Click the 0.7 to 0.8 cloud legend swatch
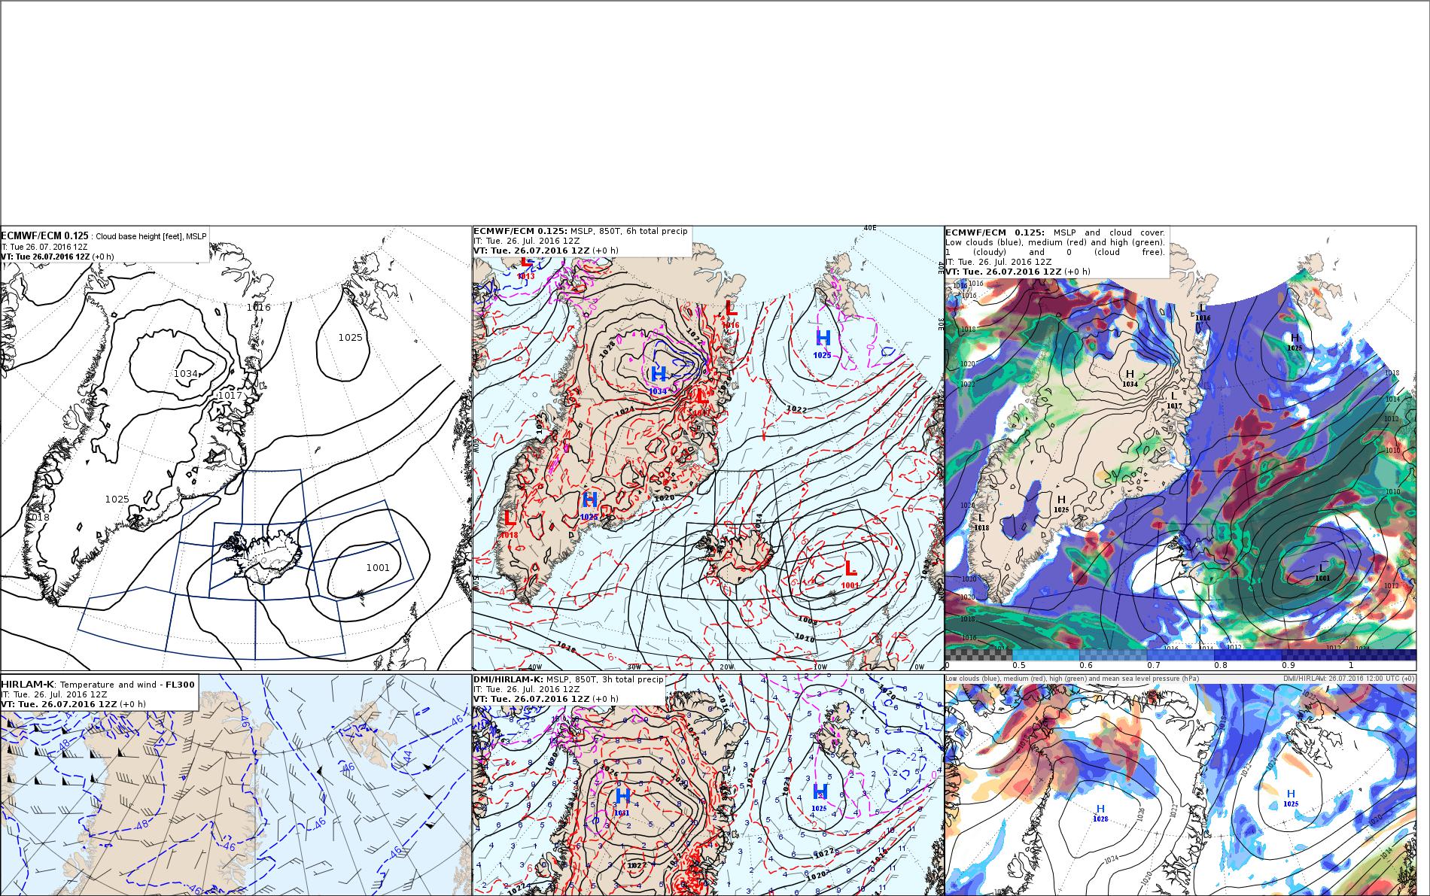Image resolution: width=1430 pixels, height=896 pixels. pyautogui.click(x=1180, y=655)
